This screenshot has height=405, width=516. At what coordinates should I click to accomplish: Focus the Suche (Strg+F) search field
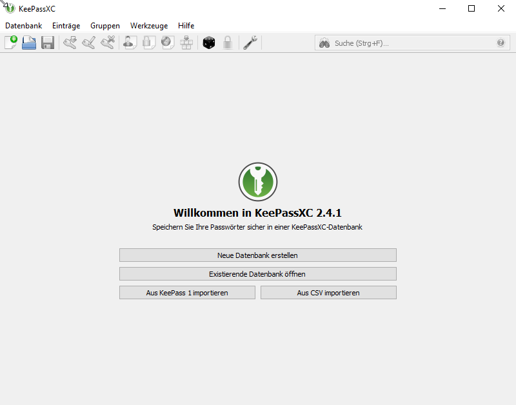pos(412,43)
